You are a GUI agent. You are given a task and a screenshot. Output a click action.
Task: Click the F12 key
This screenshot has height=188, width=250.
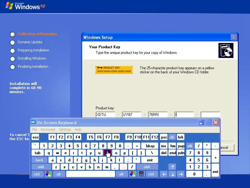[x=155, y=137]
